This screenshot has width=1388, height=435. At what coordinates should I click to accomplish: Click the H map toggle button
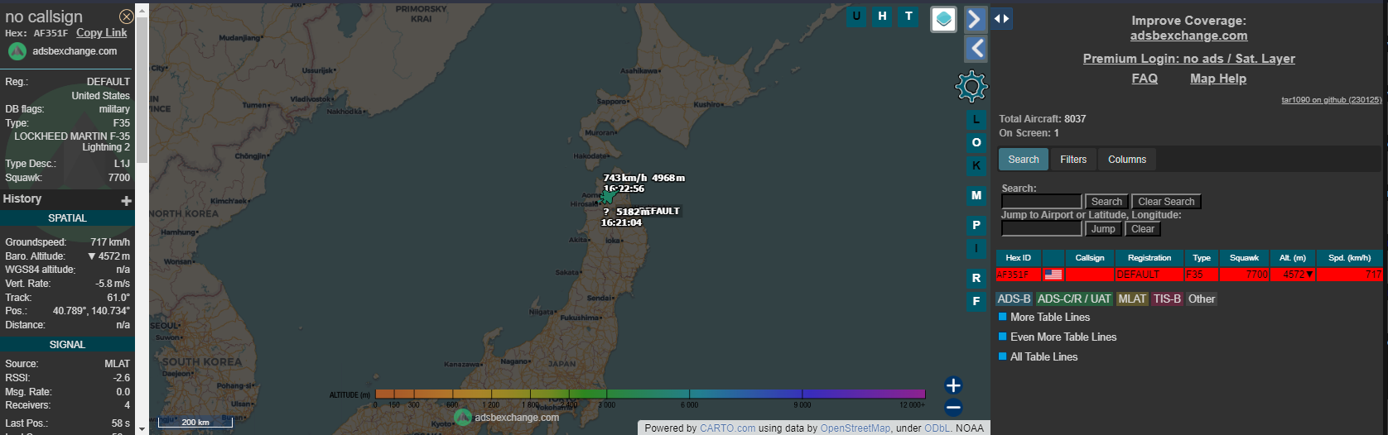[x=883, y=17]
